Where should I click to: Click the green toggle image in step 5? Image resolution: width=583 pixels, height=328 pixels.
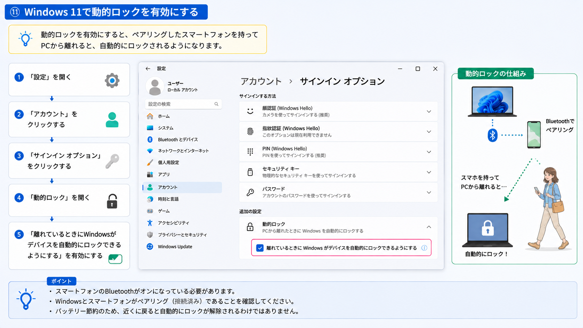pyautogui.click(x=115, y=259)
